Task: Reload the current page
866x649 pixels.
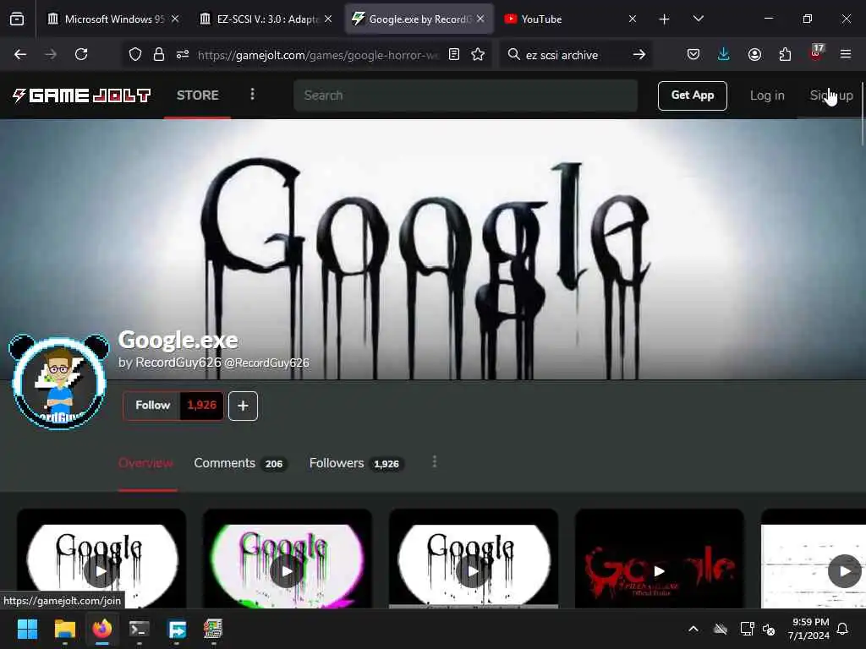Action: 81,54
